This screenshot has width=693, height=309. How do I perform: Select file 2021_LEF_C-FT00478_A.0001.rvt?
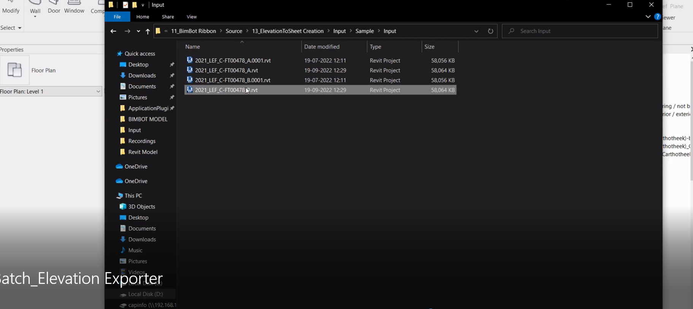[233, 60]
